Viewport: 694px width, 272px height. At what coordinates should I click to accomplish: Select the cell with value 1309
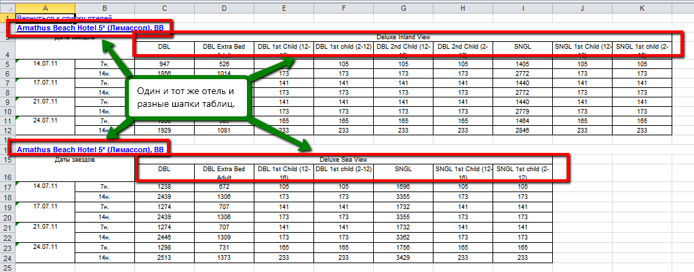224,237
